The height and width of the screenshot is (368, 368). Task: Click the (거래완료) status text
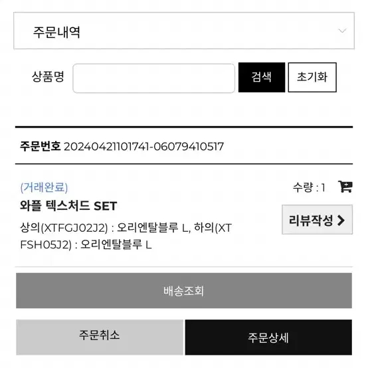tap(44, 187)
